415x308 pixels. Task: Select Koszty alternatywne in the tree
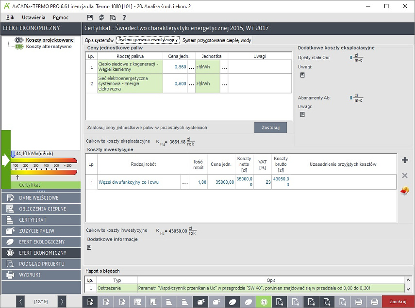(x=49, y=47)
